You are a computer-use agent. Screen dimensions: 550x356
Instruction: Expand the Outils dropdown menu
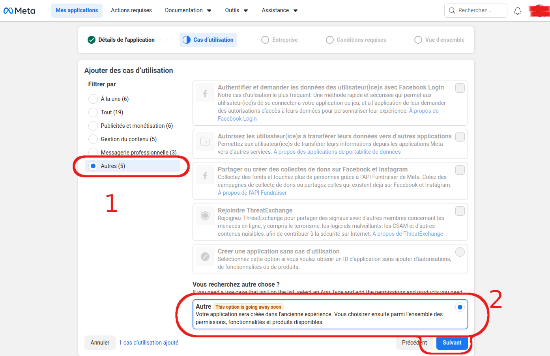click(236, 11)
